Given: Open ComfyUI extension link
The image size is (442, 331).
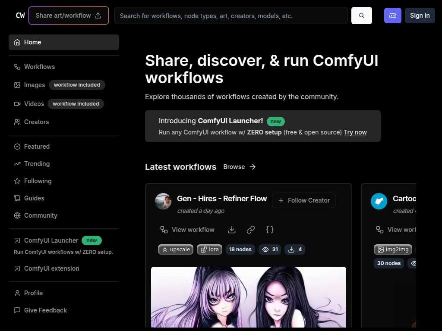Looking at the screenshot, I should point(52,269).
